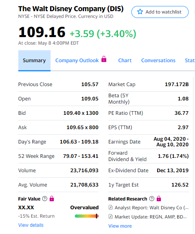
Task: Add Disney to watchlist
Action: tap(160, 12)
